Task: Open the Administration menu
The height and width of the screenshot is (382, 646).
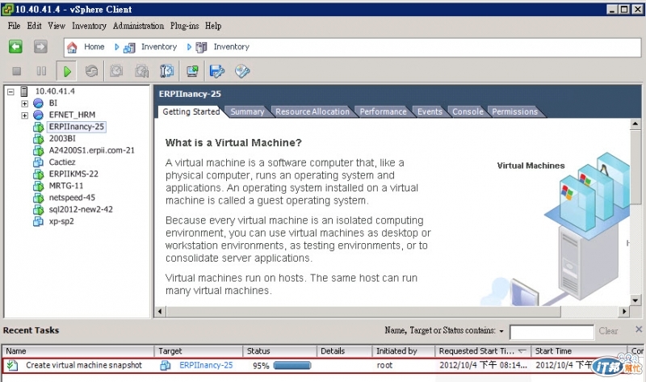Action: coord(138,26)
